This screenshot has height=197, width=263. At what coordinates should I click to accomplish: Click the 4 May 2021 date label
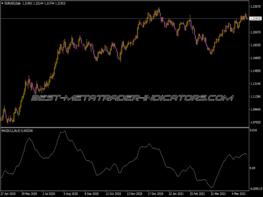pos(239,194)
